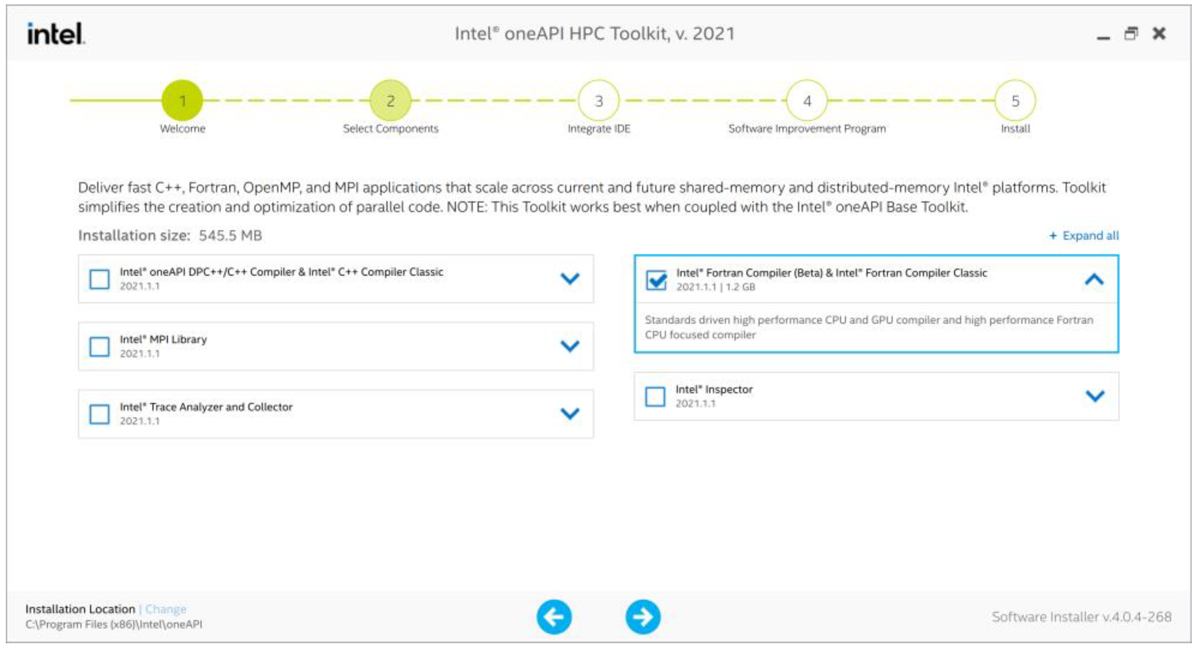Viewport: 1199px width, 650px height.
Task: Expand the Intel MPI Library details
Action: [x=570, y=346]
